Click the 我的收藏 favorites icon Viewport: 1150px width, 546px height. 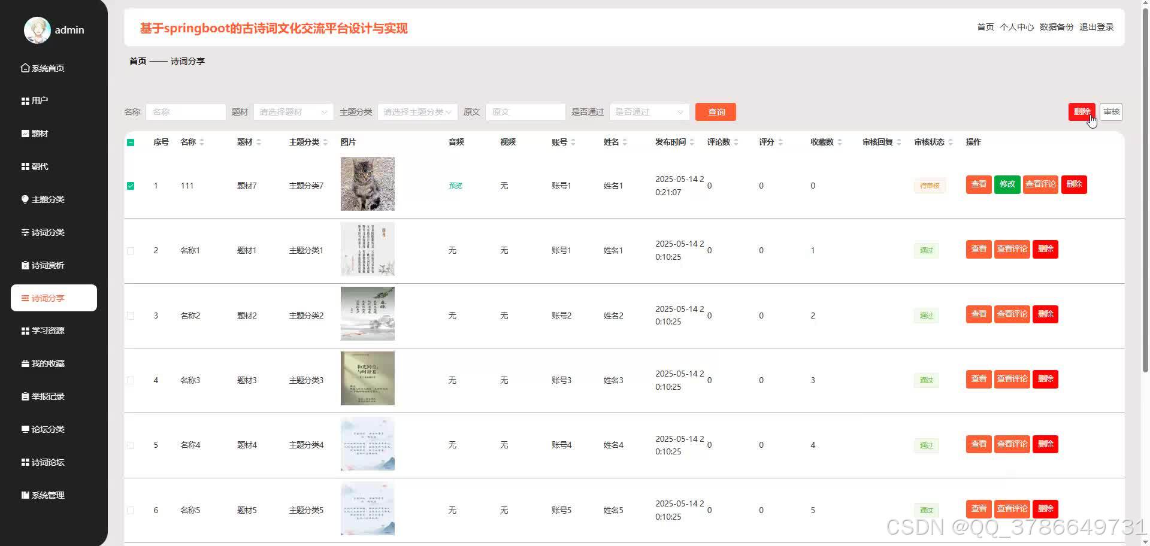coord(25,363)
